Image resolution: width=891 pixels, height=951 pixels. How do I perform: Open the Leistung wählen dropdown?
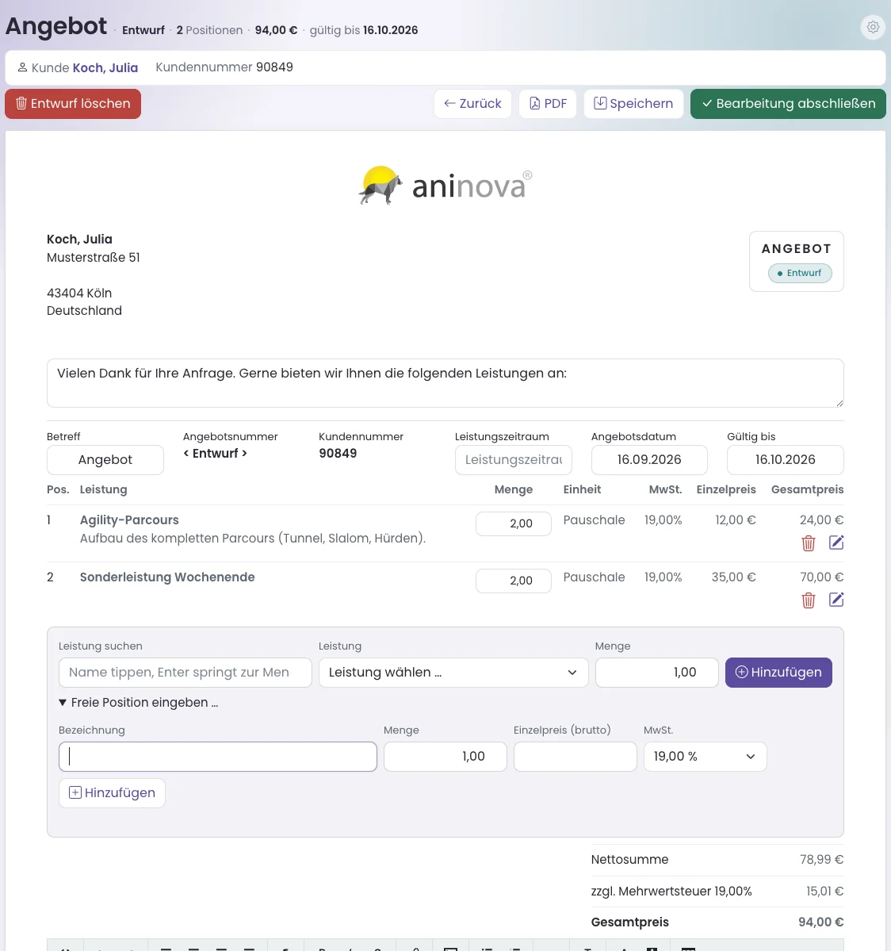(x=453, y=673)
